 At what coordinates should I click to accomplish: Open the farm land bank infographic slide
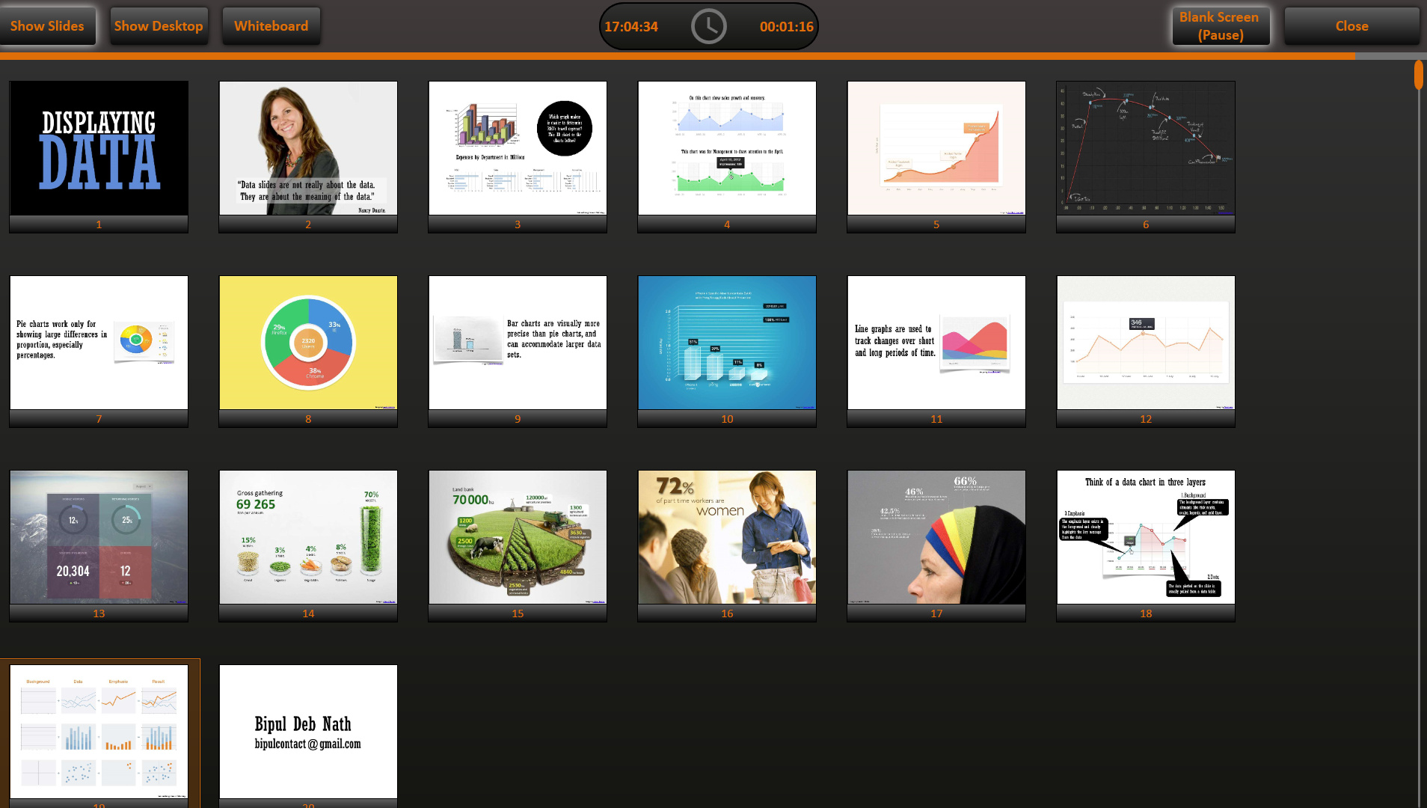tap(517, 537)
